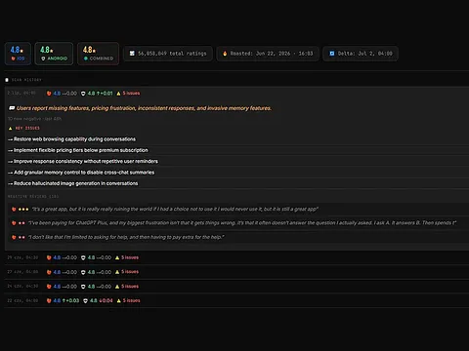Open the Roasted Jun 22, 2026 badge
The width and height of the screenshot is (469, 351).
(268, 54)
